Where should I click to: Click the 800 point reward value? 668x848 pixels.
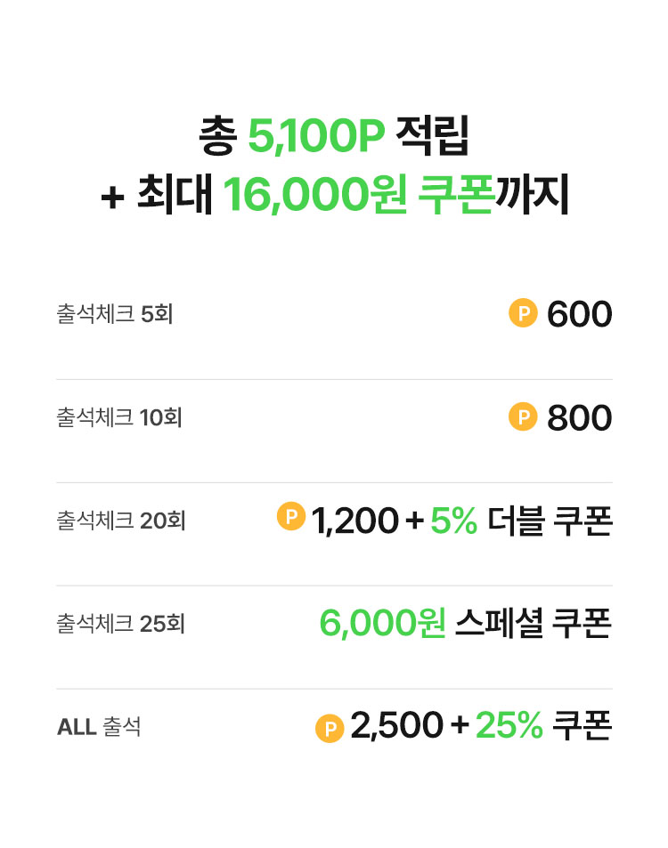click(x=579, y=417)
